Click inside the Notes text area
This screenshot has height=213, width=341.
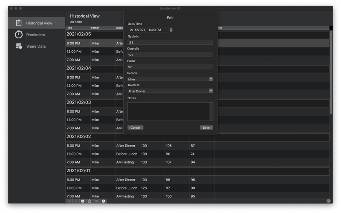coord(168,112)
